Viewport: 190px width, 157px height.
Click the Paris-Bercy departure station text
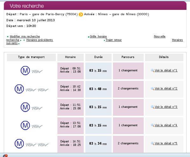[x=49, y=14]
